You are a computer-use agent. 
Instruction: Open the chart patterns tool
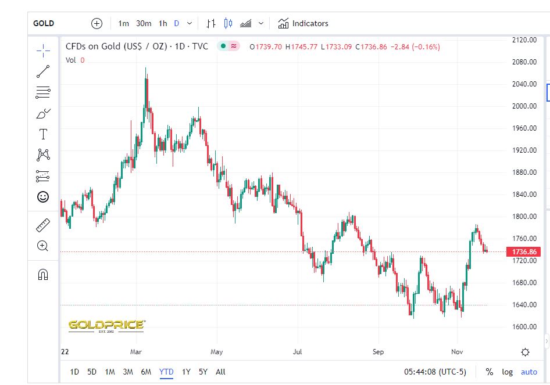43,155
